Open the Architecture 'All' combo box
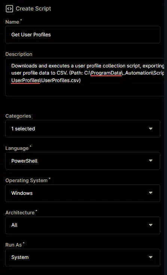 [83, 225]
